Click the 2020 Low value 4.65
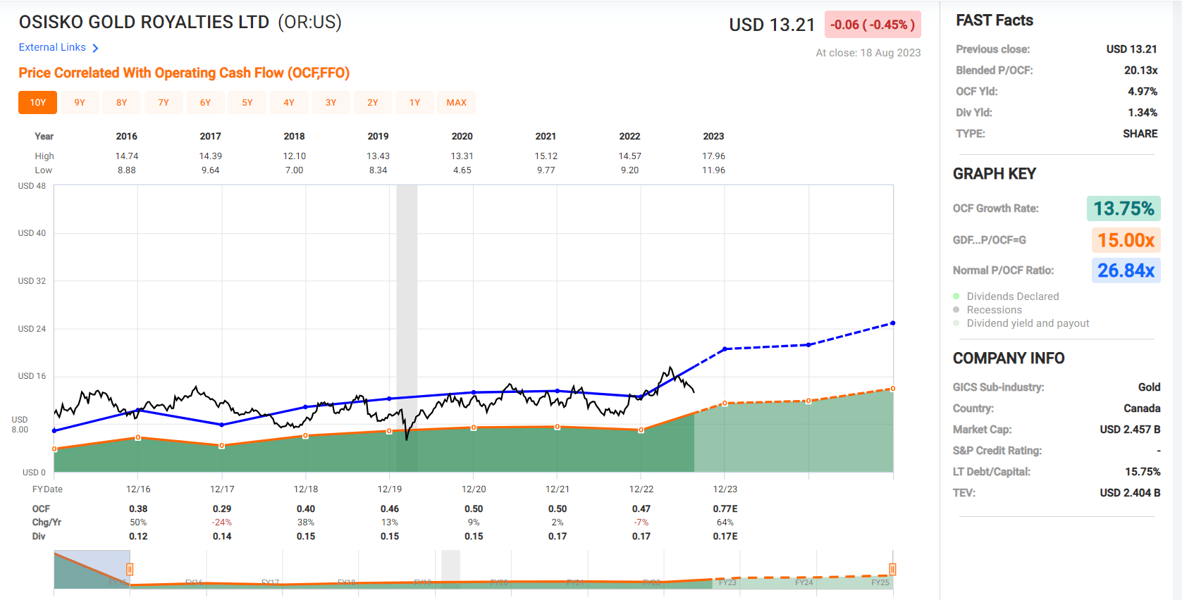Screen dimensions: 1182x600 coord(462,170)
